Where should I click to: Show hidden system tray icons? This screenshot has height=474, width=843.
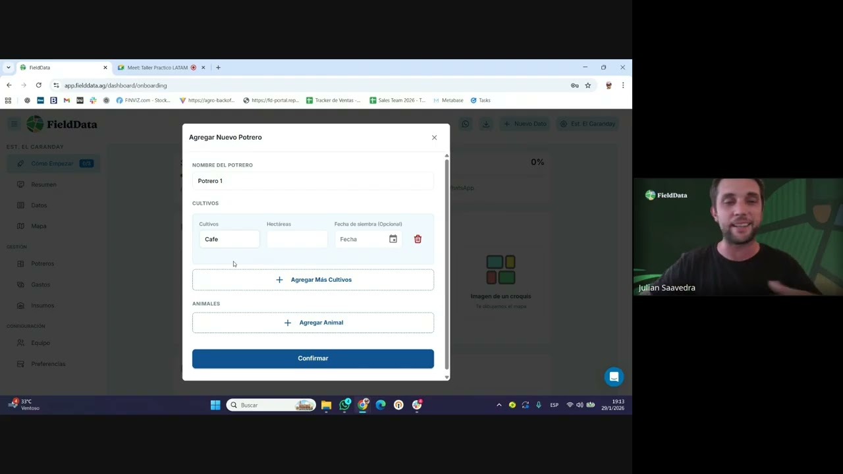499,405
